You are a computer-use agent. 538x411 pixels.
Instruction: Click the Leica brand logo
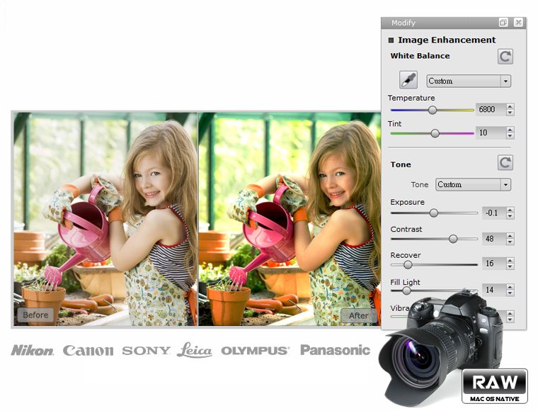point(195,350)
